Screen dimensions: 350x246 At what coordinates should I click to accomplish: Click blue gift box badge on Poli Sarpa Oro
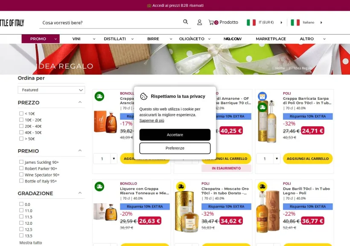click(262, 96)
